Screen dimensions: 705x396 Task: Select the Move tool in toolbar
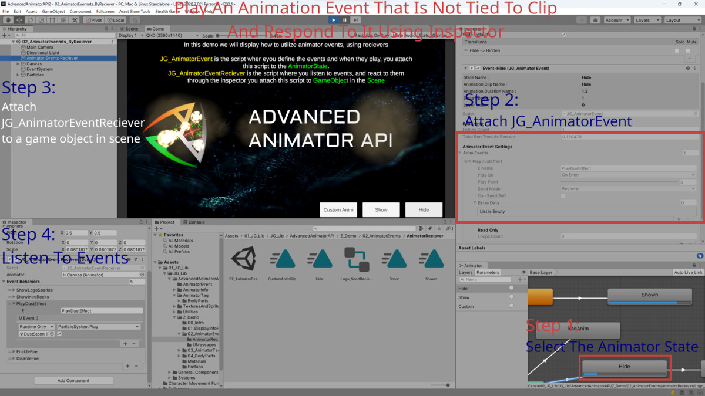(19, 20)
